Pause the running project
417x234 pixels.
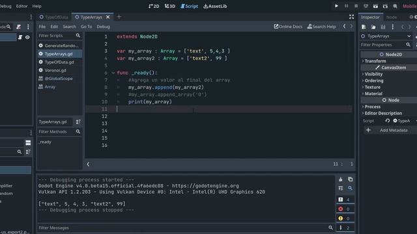(346, 6)
